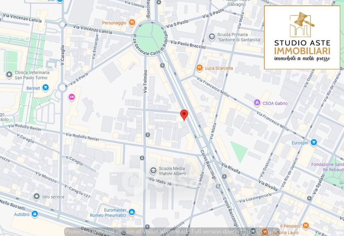
Task: Select the Eurospin shopping cart icon
Action: pyautogui.click(x=314, y=142)
